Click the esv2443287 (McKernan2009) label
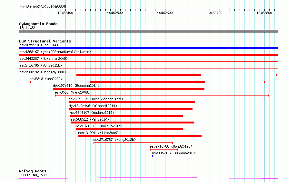 point(44,59)
